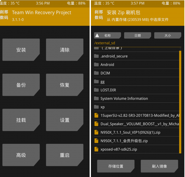Select N950X_7.1.1_Soul_VIP1(0926)(1).zip
This screenshot has height=177, width=185.
(x=136, y=132)
